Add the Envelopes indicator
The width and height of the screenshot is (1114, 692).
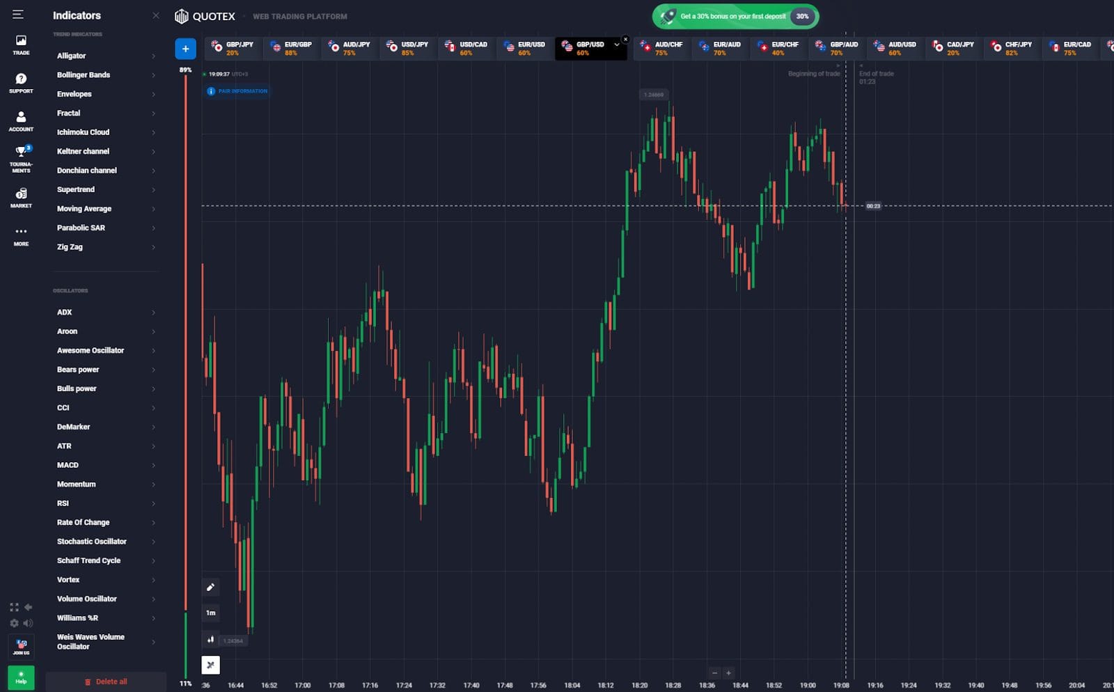coord(106,94)
